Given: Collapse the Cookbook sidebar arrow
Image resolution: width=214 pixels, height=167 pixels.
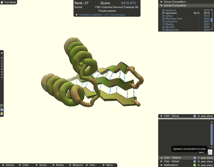Looking at the screenshot, I should click(x=2, y=54).
